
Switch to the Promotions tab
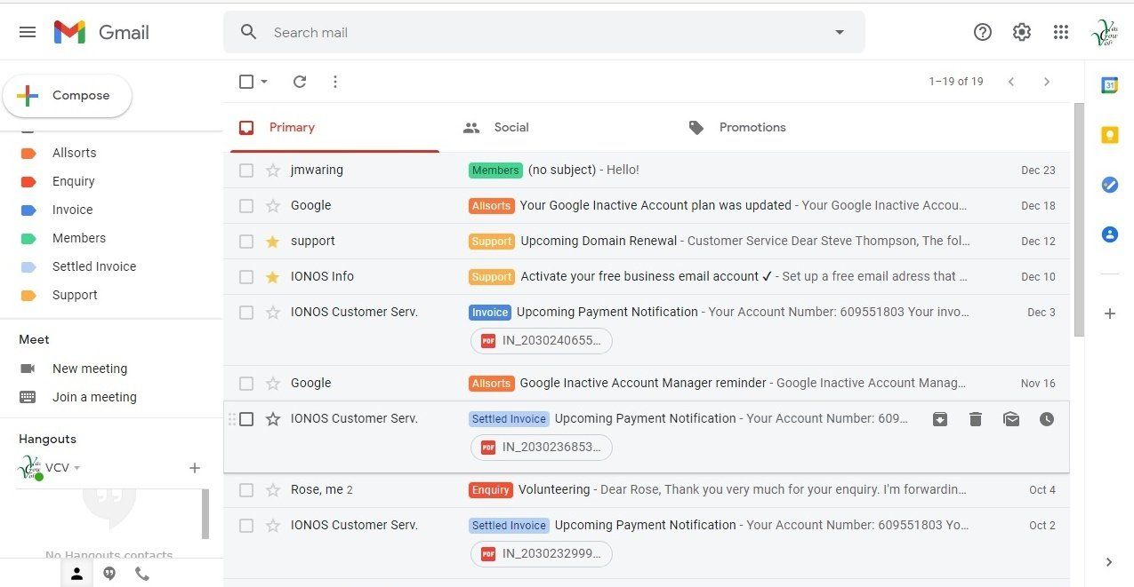(x=752, y=127)
